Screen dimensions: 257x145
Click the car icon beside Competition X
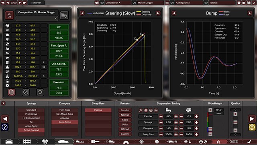pyautogui.click(x=97, y=3)
